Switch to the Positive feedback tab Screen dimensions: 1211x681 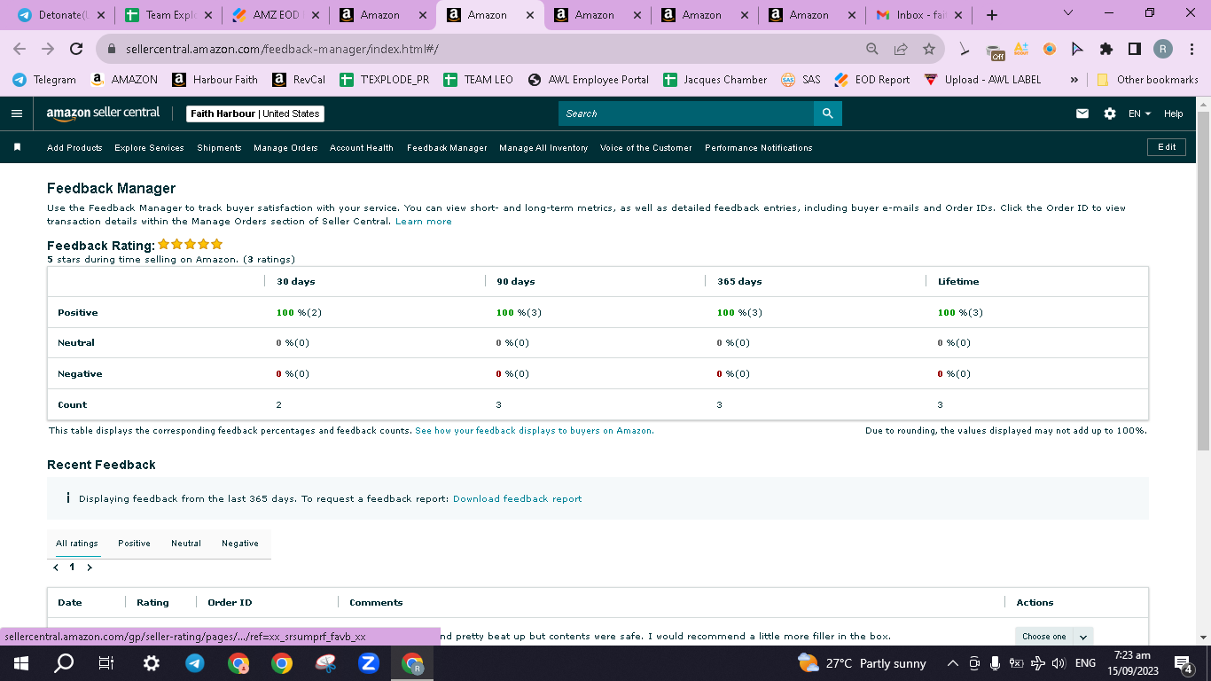point(134,544)
